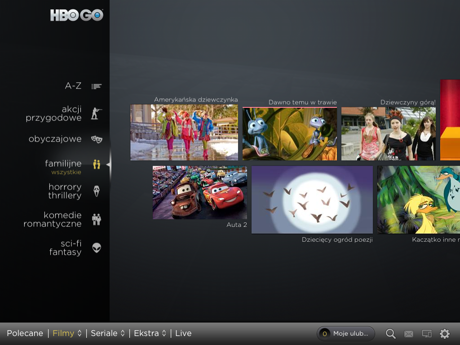Open the Amerykańska dziewczynka thumbnail

[184, 133]
